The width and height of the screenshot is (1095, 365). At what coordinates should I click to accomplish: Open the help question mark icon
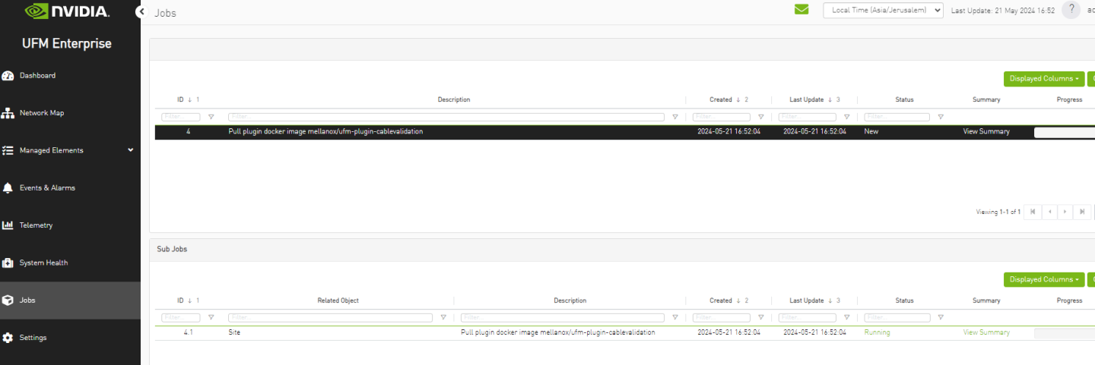1071,10
